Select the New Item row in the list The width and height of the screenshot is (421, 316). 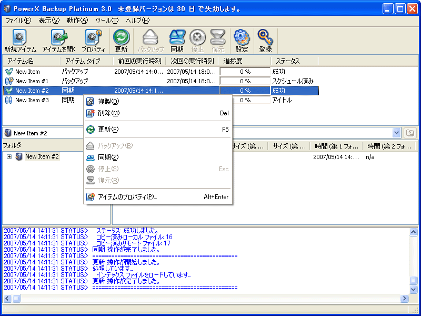(x=161, y=72)
